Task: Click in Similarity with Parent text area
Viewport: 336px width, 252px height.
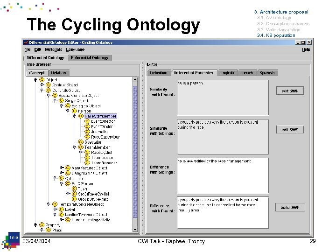Action: pyautogui.click(x=223, y=98)
